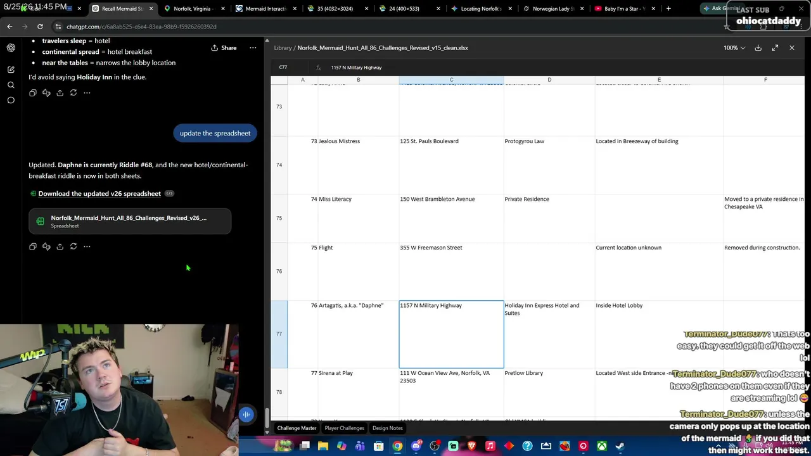The height and width of the screenshot is (456, 811).
Task: Select row 77 header
Action: pyautogui.click(x=279, y=334)
